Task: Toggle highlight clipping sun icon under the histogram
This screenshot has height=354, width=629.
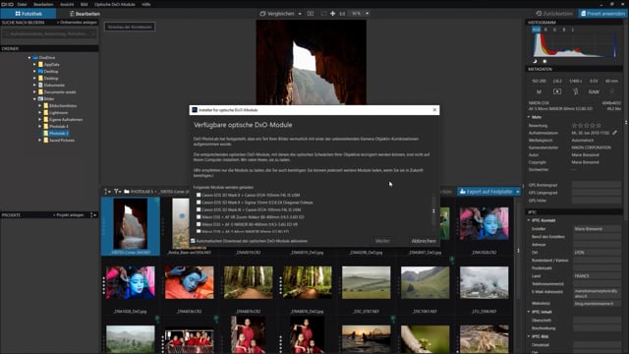Action: [x=544, y=61]
